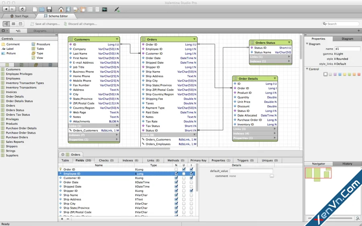Open the SQL editor pencil icon
362x226 pixels.
(76, 10)
